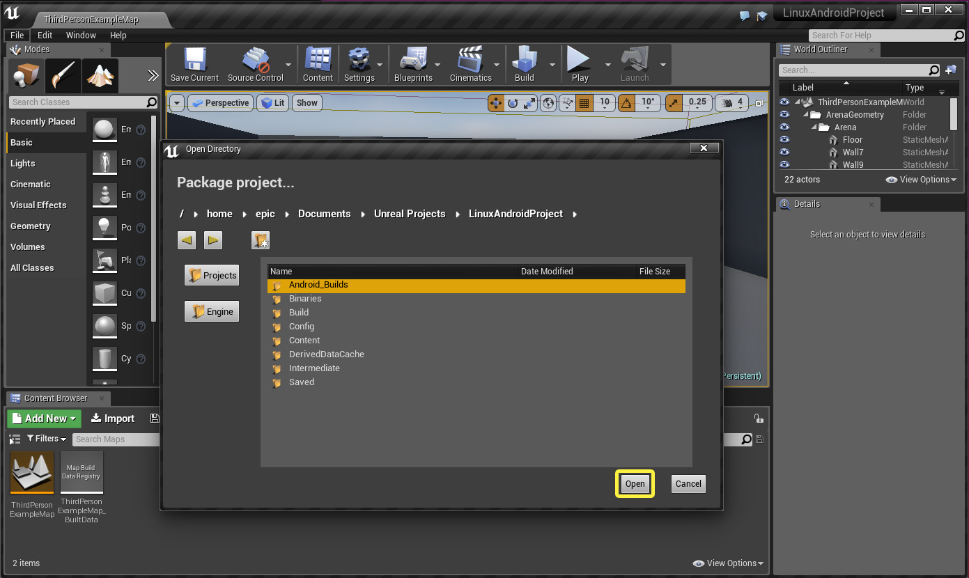Image resolution: width=969 pixels, height=578 pixels.
Task: Click the Open button in dialog
Action: click(635, 484)
